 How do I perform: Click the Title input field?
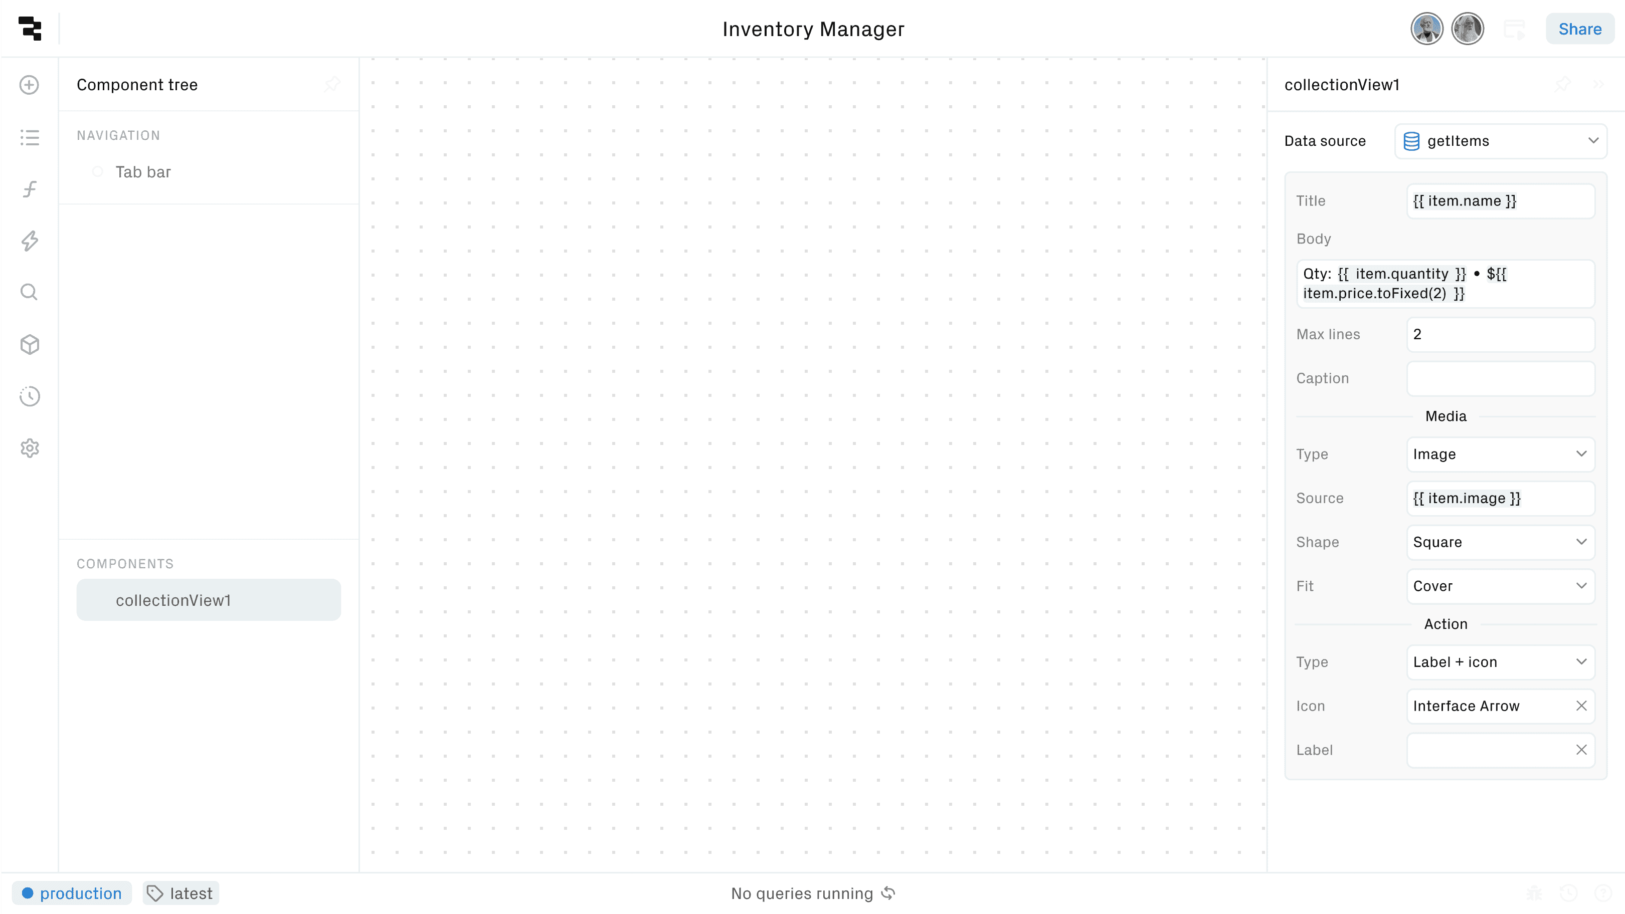[1501, 201]
